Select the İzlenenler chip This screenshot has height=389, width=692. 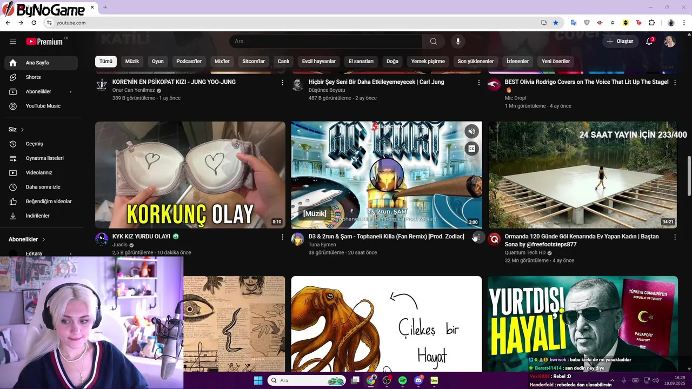[517, 61]
